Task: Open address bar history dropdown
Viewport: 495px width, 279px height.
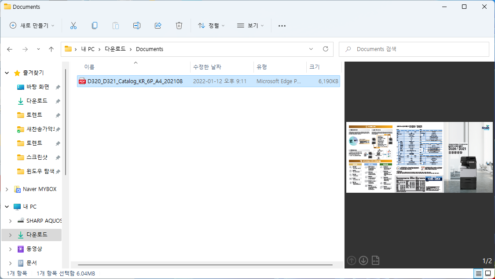Action: coord(311,49)
